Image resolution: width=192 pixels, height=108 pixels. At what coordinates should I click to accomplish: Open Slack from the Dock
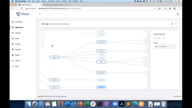(x=93, y=104)
